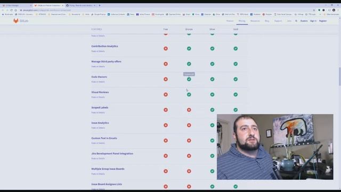
Task: Click the Bronze red X for Issue Analytics
Action: 189,125
